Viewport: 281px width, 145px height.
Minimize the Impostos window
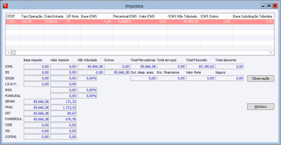(263, 6)
